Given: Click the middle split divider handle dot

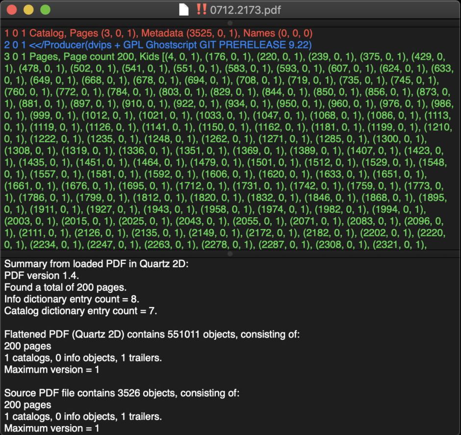Looking at the screenshot, I should tap(230, 254).
